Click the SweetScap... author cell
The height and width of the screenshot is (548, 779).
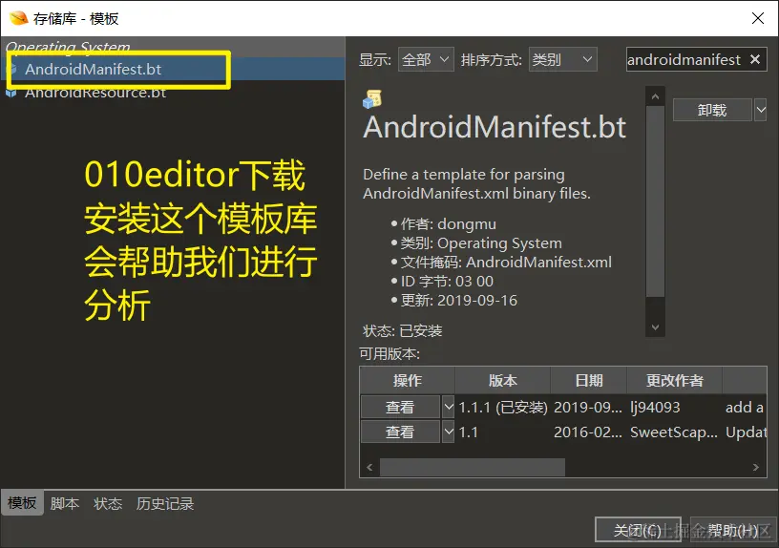tap(674, 432)
